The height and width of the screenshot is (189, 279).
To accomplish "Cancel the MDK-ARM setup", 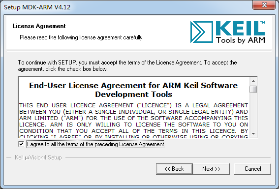I will point(252,169).
